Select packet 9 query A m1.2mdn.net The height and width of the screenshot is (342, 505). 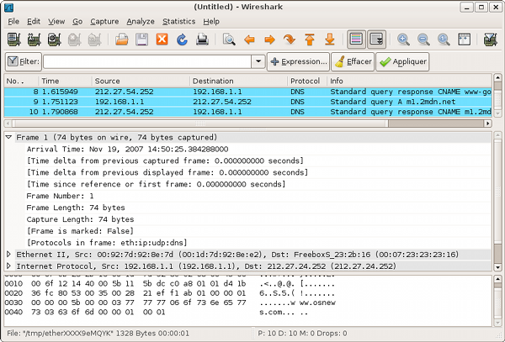[248, 102]
